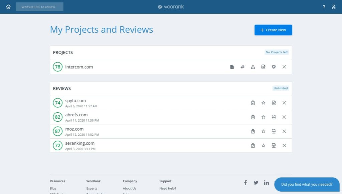The height and width of the screenshot is (194, 342).
Task: Open help question mark icon
Action: 324,7
